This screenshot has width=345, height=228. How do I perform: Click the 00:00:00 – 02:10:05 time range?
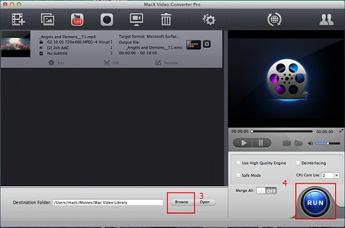pos(138,53)
